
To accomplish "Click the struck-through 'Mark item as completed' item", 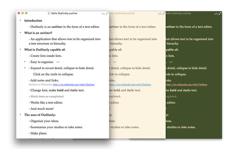I will (x=47, y=96).
